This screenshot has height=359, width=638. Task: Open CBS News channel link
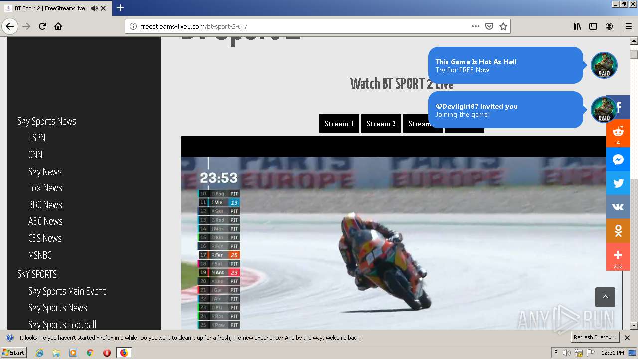(45, 238)
